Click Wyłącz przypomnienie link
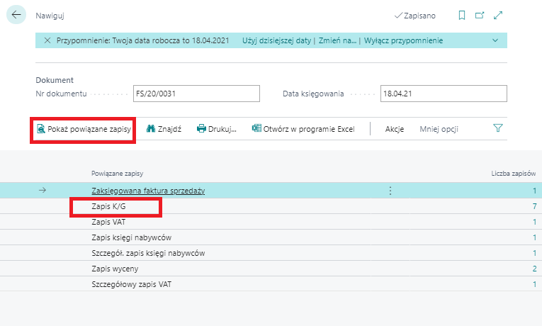Viewport: 542px width, 326px height. (x=403, y=40)
